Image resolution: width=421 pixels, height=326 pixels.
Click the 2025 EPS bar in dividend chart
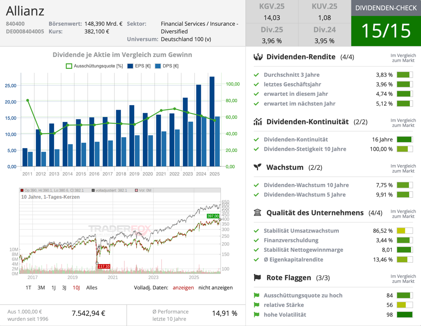(212, 121)
